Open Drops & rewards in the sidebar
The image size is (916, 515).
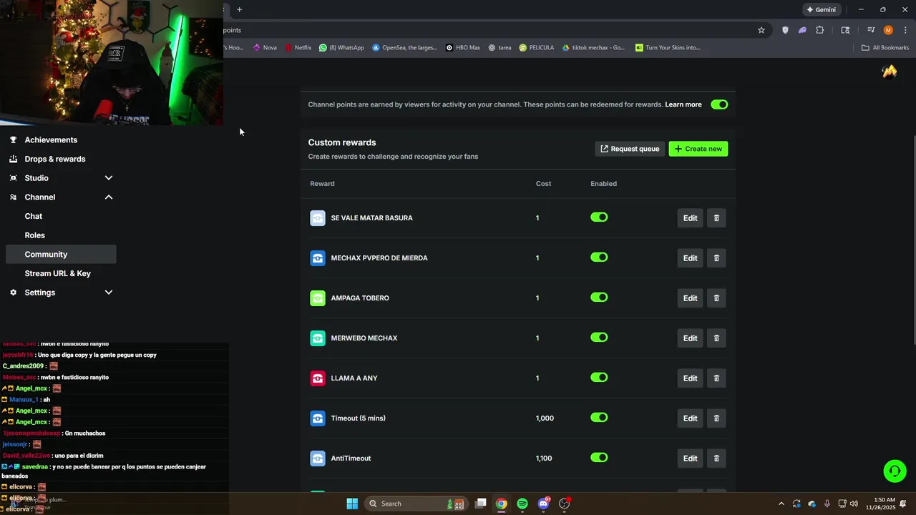point(55,159)
